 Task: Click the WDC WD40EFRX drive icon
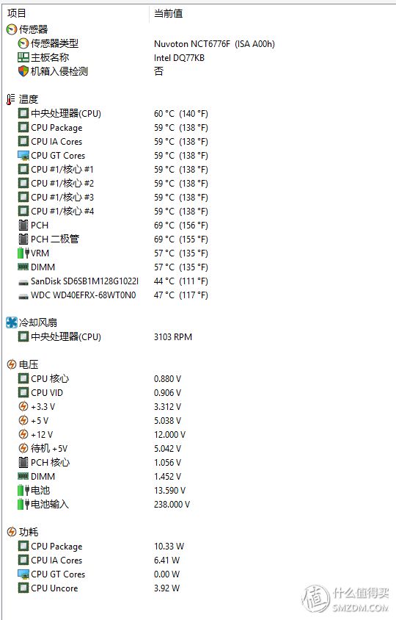pos(23,296)
